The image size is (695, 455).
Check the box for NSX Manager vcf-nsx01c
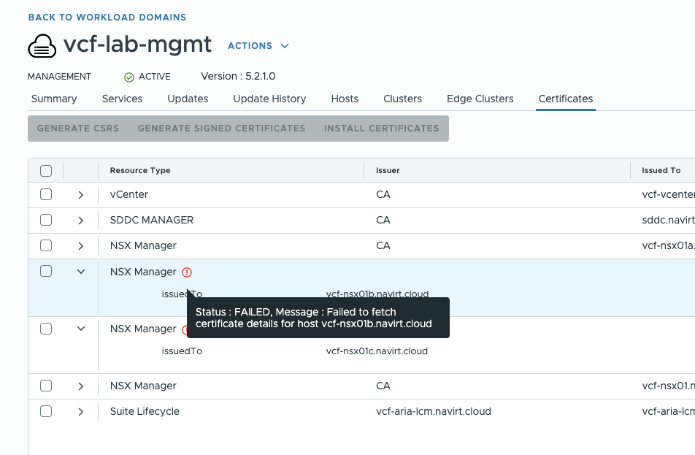tap(46, 329)
